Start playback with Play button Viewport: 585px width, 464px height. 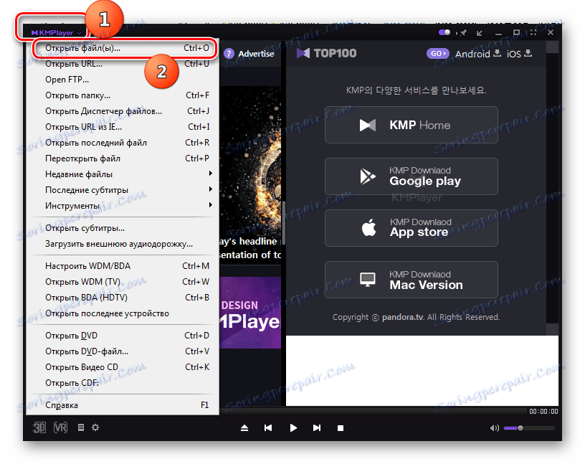pyautogui.click(x=293, y=428)
